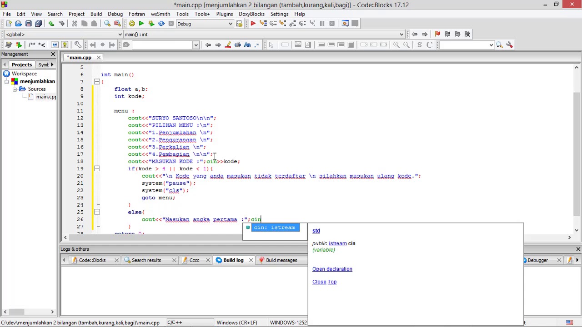Clear all bookmarks flag icon
The width and height of the screenshot is (582, 327).
point(467,34)
